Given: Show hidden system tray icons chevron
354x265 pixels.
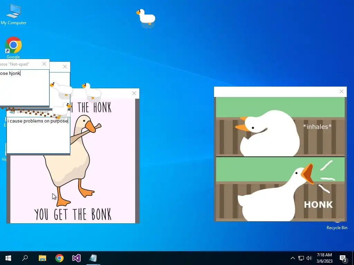Looking at the screenshot, I should [x=292, y=258].
